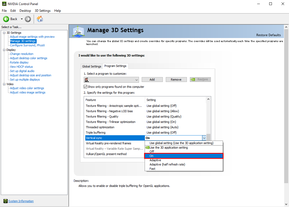Open the Back history dropdown arrow
The image size is (289, 207).
pyautogui.click(x=22, y=19)
